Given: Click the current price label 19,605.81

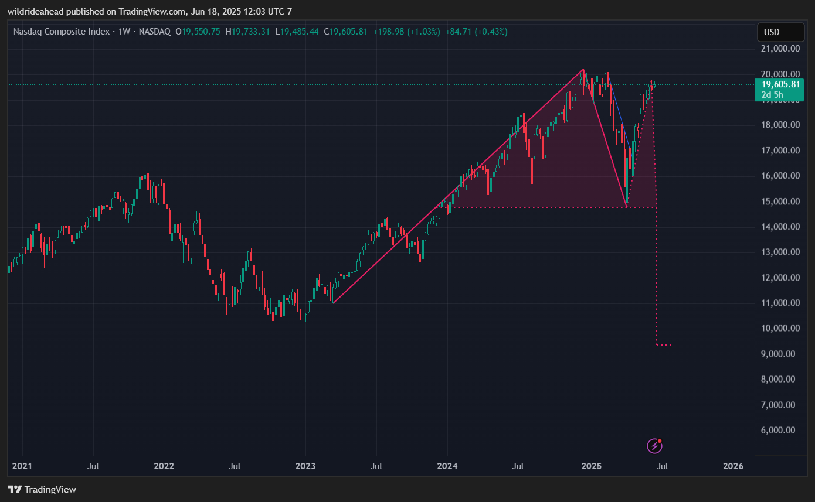Looking at the screenshot, I should [x=781, y=84].
